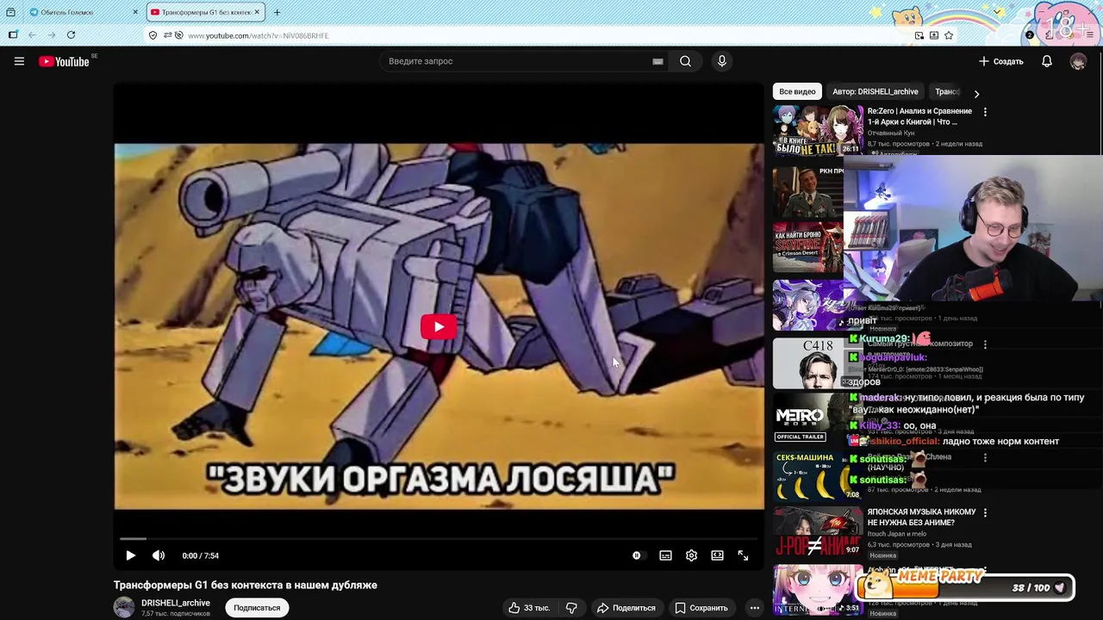Dislike the video
This screenshot has height=620, width=1103.
[x=571, y=608]
